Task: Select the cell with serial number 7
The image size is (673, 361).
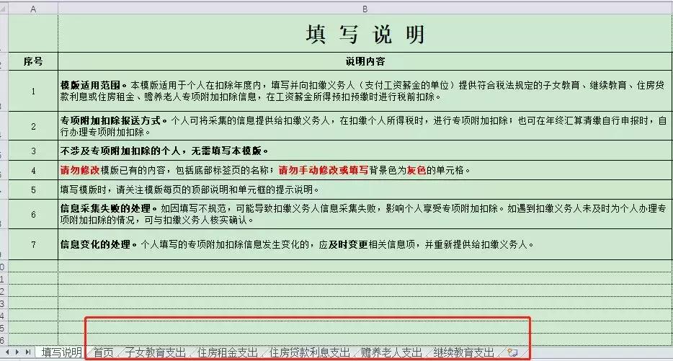Action: coord(33,244)
